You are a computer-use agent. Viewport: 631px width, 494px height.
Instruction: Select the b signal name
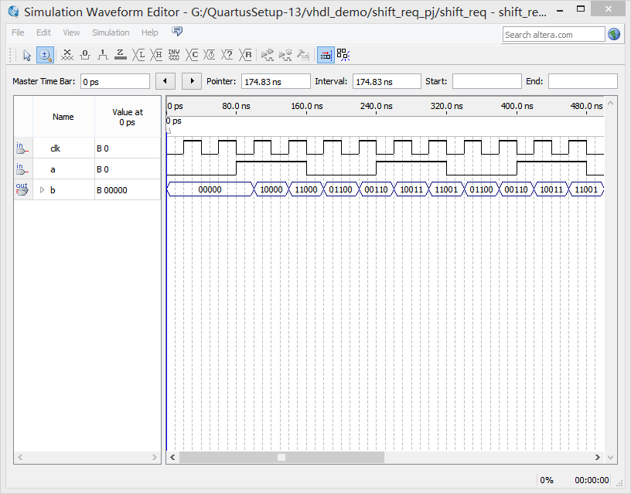click(53, 190)
